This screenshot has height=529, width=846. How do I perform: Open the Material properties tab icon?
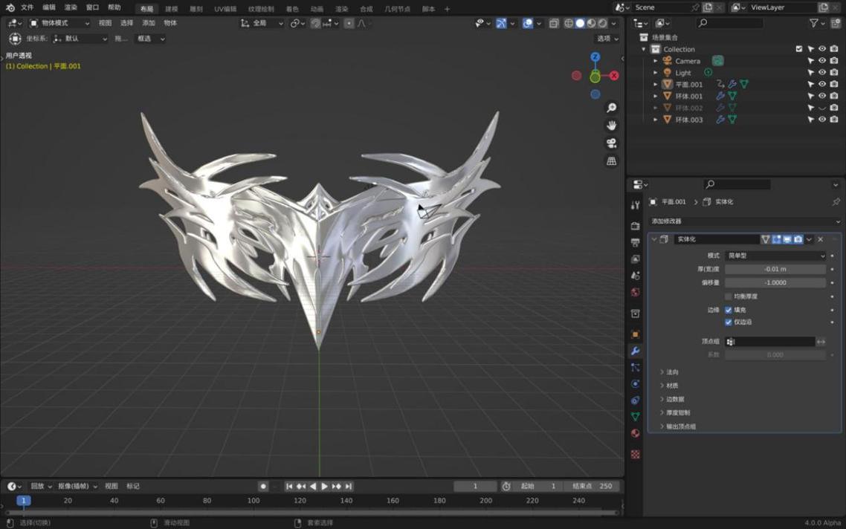point(635,433)
